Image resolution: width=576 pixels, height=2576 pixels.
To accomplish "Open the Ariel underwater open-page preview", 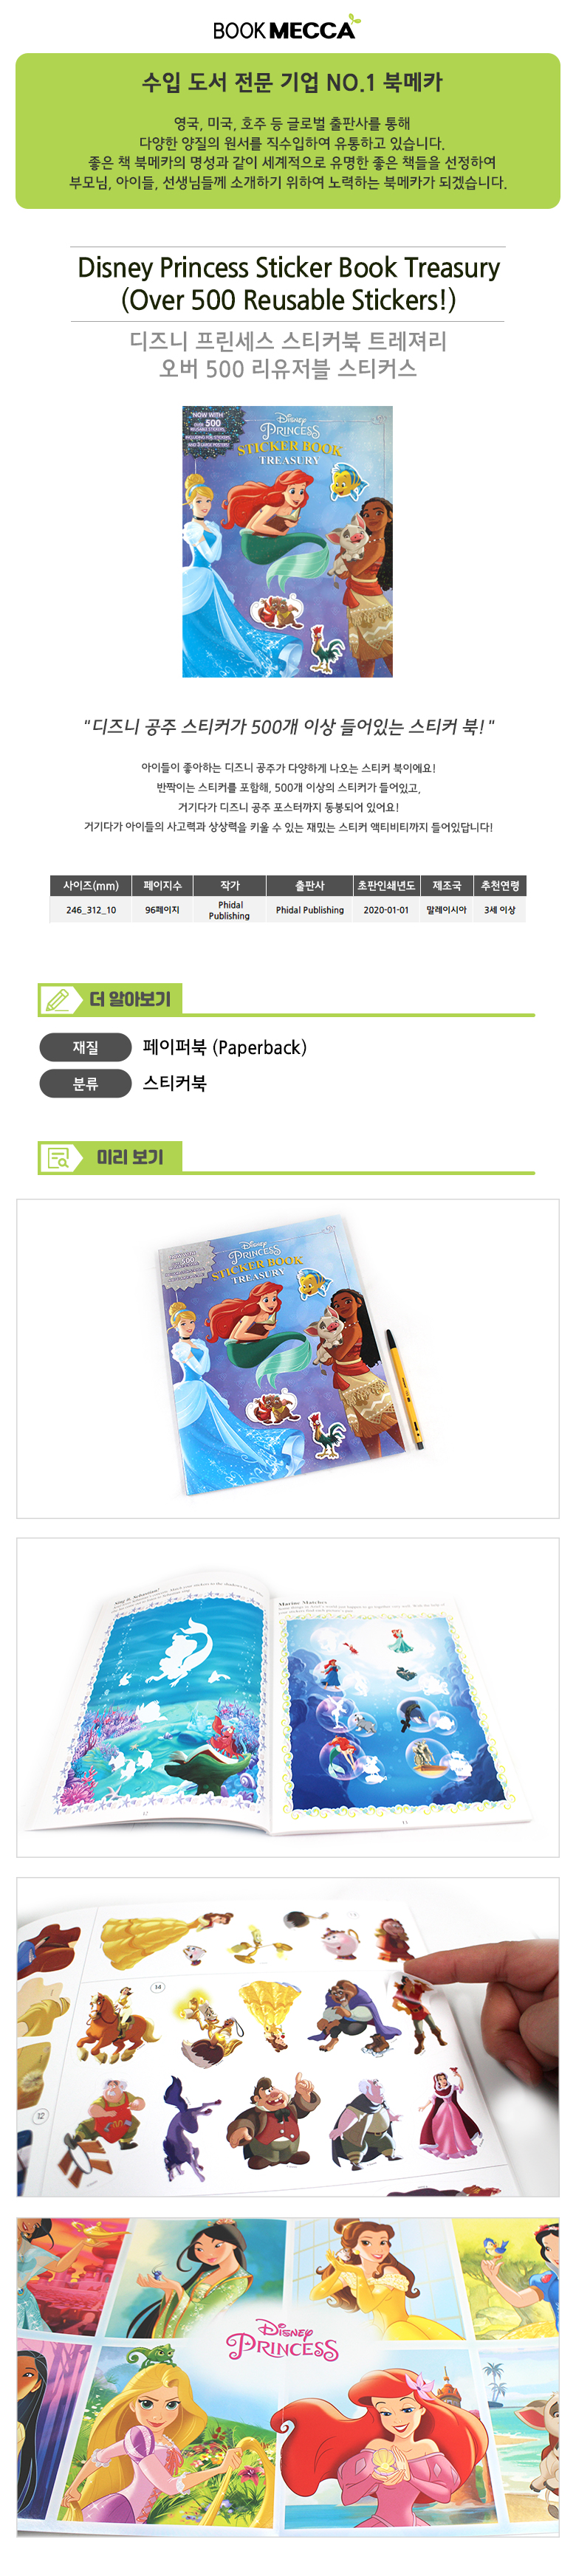I will 288,1697.
